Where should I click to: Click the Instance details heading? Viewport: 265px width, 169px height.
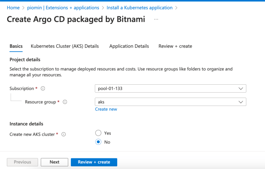coord(26,124)
